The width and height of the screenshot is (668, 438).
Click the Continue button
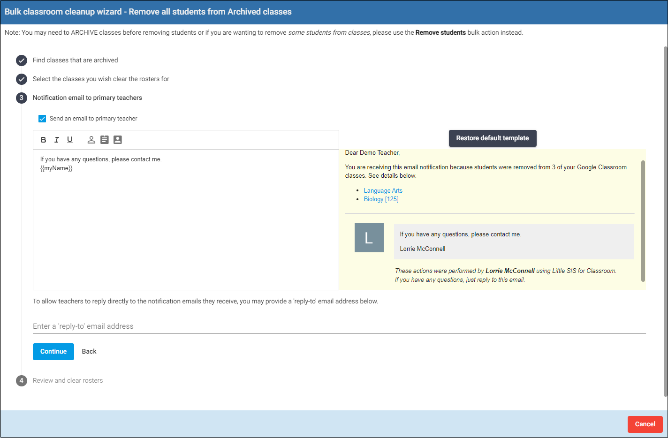pos(53,351)
